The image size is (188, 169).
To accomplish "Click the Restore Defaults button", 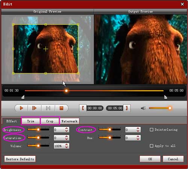I will coord(20,159).
